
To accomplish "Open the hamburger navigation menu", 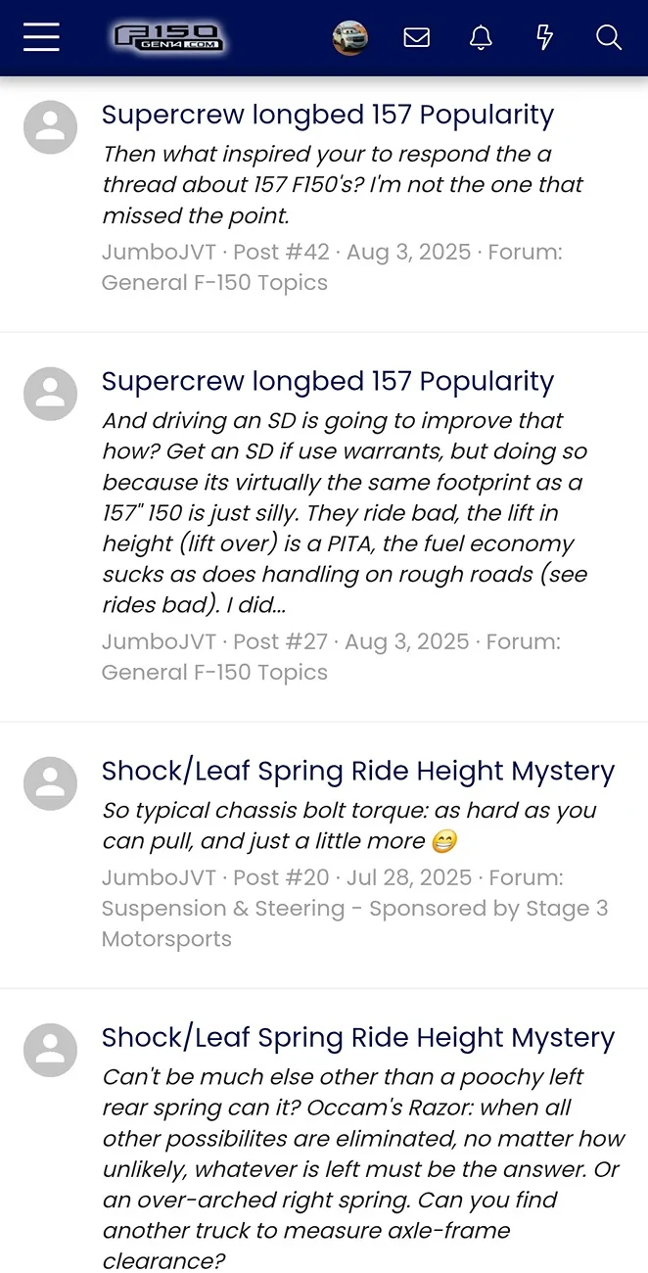I will pos(40,37).
